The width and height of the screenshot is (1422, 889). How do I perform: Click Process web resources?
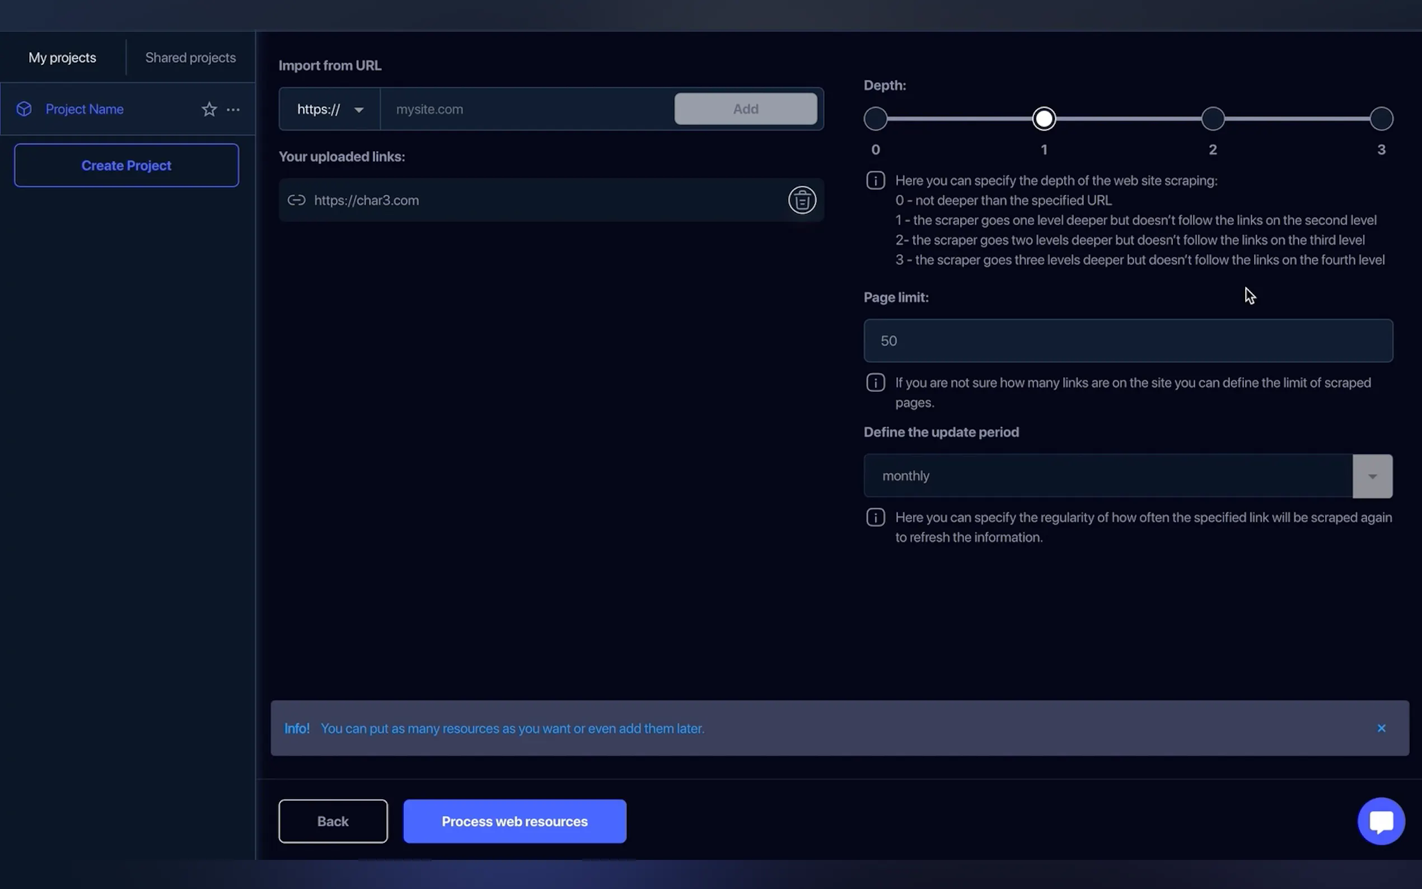(514, 821)
